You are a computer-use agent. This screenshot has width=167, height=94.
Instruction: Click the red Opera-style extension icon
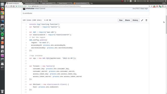(x=157, y=6)
